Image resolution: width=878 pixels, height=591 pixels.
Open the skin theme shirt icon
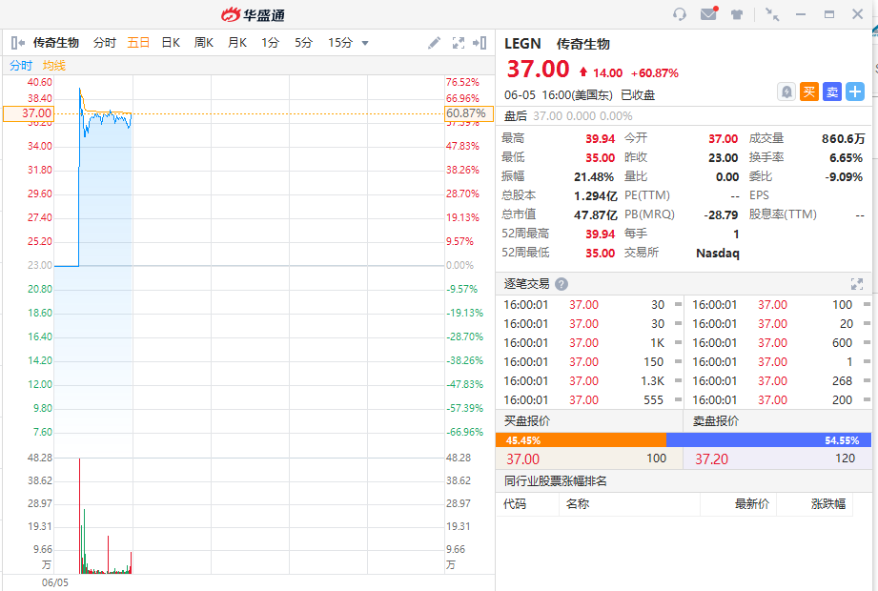click(x=737, y=14)
